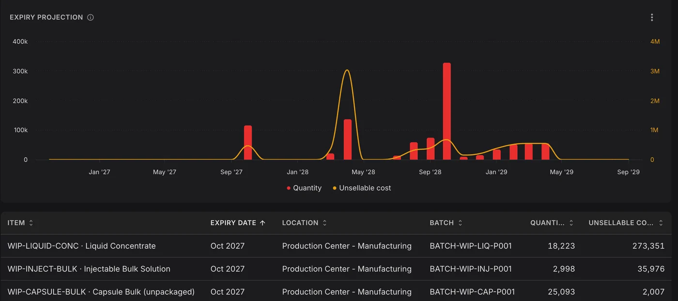Sort table by Unsellable Cost column
The height and width of the screenshot is (301, 678).
coord(626,223)
